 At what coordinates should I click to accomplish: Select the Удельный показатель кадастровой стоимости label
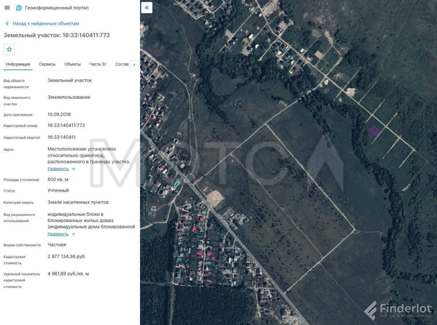pos(22,280)
